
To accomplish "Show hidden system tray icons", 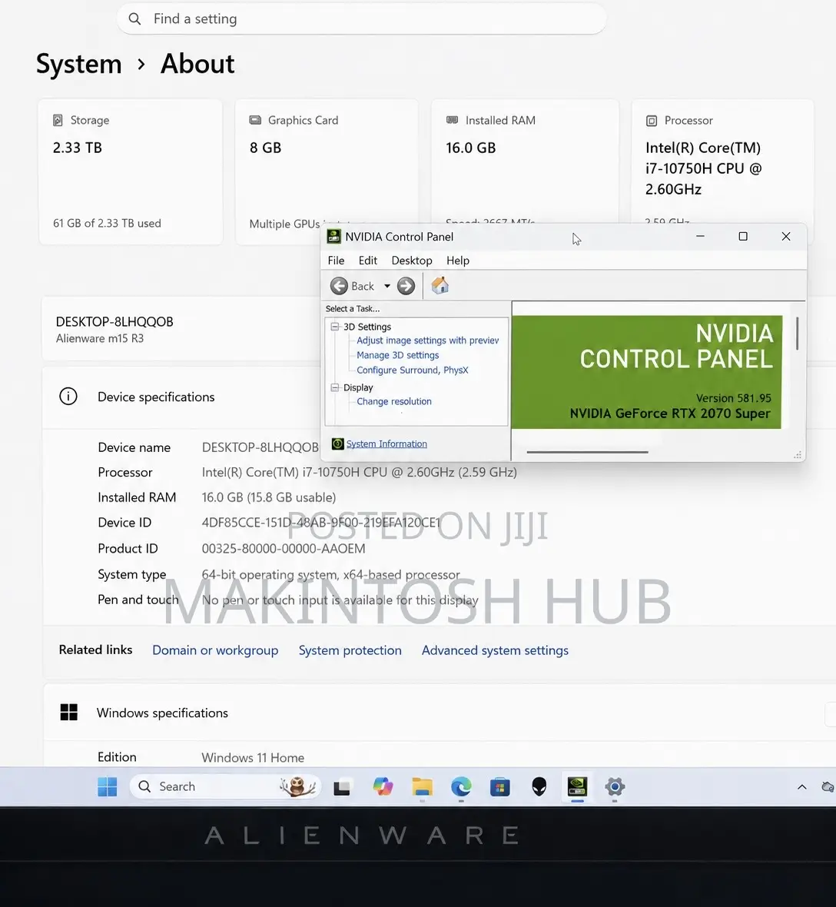I will (802, 786).
